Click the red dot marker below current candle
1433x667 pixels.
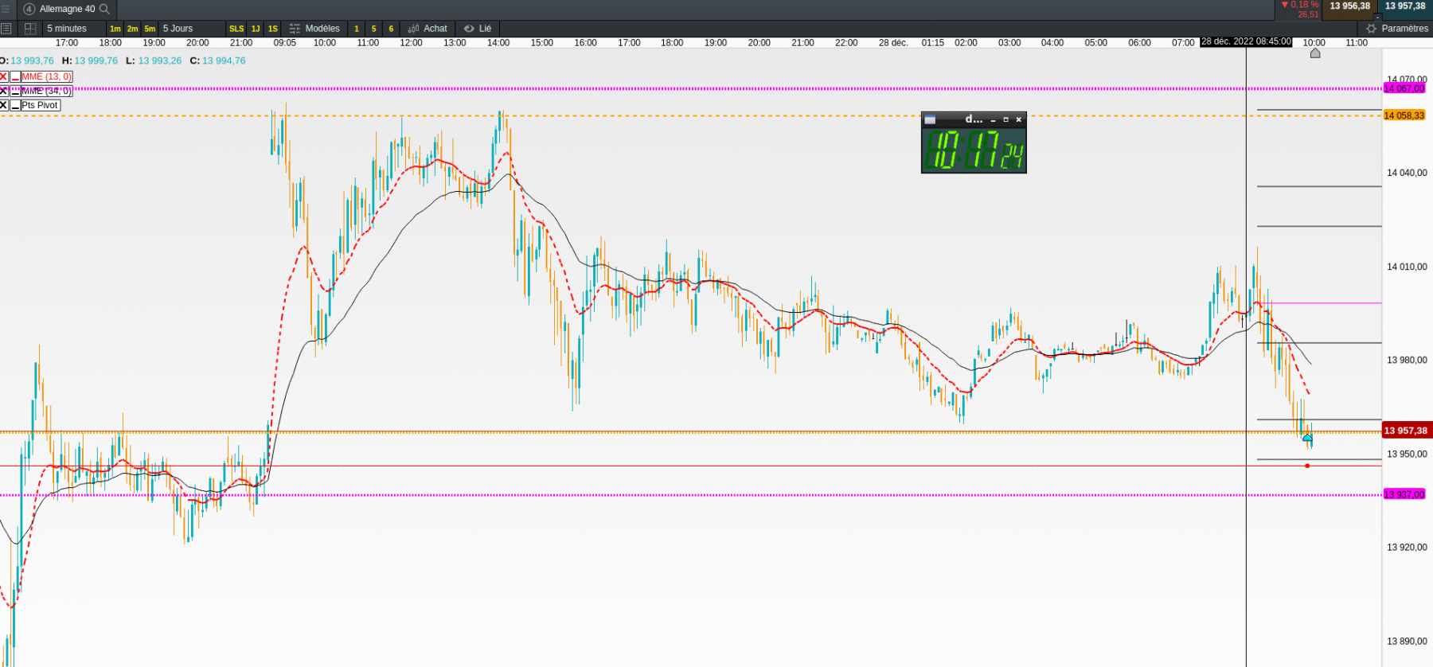(x=1307, y=466)
